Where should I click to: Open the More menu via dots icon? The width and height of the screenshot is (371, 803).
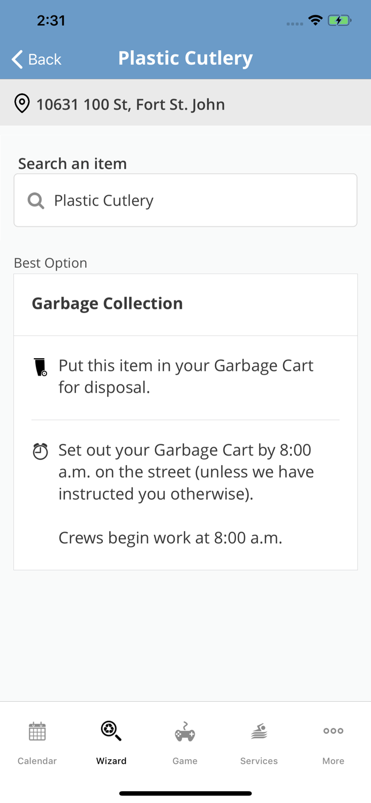333,730
